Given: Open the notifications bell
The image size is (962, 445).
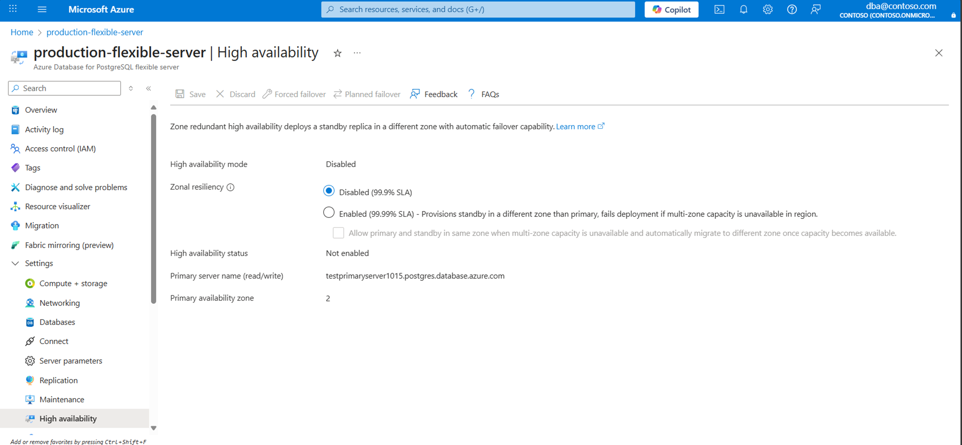Looking at the screenshot, I should pyautogui.click(x=743, y=10).
